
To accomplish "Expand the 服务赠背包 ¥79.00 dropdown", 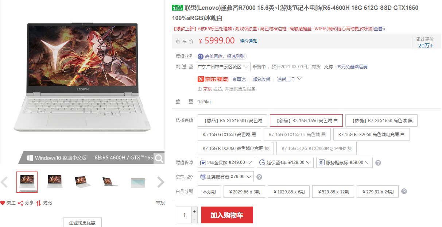I will click(226, 177).
